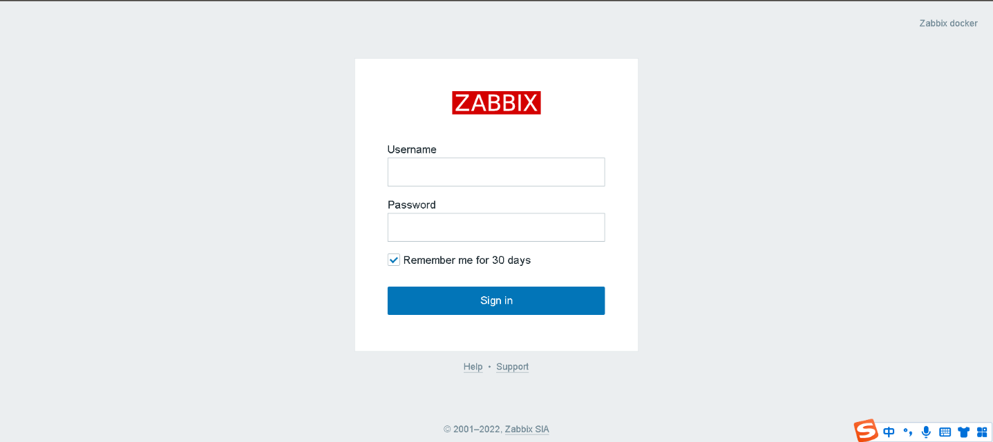Click the "Remember me for 30 days" label

467,260
